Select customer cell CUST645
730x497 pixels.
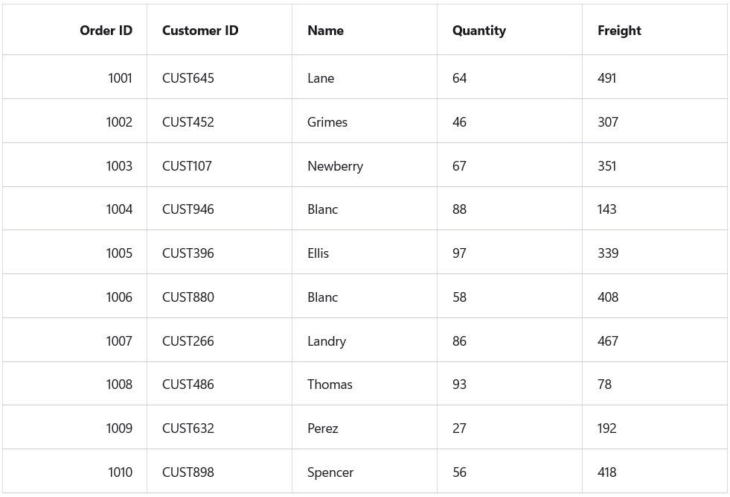click(188, 78)
